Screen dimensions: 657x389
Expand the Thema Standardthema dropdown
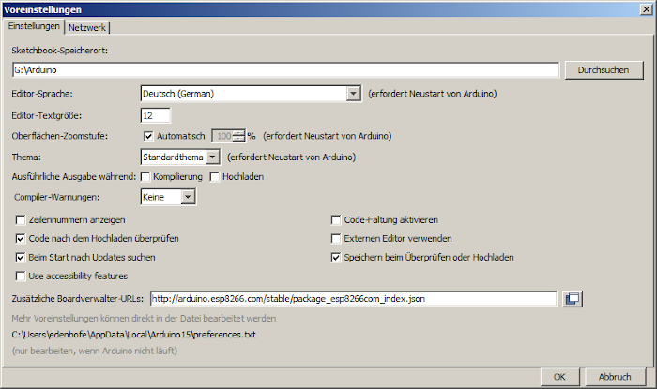[213, 157]
